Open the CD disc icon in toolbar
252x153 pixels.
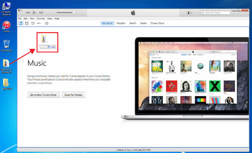coord(47,23)
